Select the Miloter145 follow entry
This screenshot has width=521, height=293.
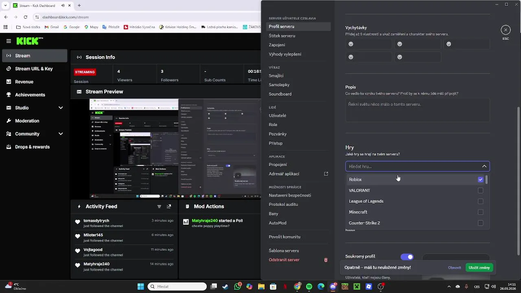tap(124, 238)
